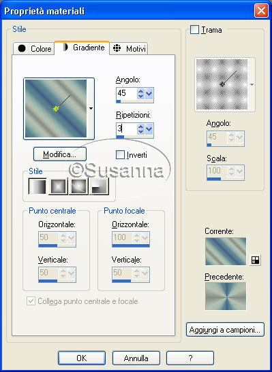Click the Precedente material swatch
Screen dimensions: 272x372
click(226, 296)
